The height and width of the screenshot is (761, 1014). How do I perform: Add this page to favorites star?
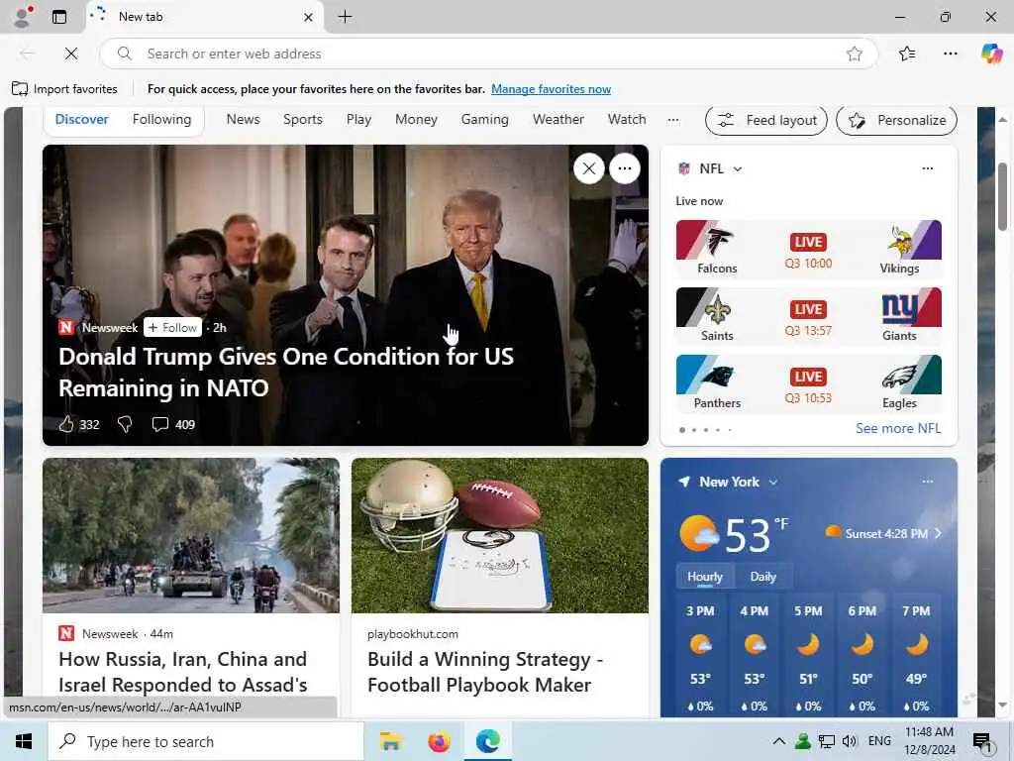coord(855,54)
